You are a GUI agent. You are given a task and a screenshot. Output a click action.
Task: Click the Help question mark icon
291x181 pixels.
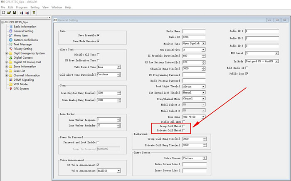(34, 13)
